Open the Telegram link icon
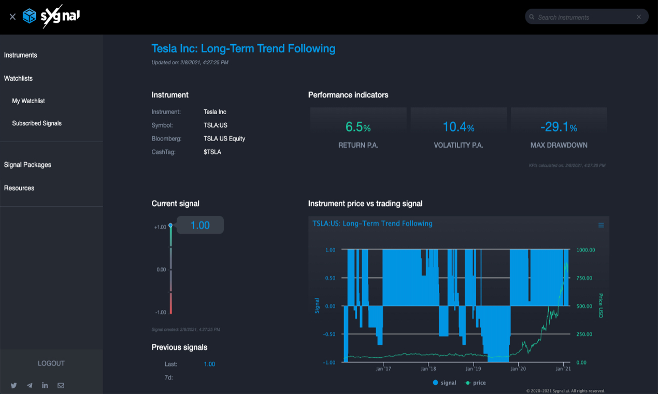Screen dimensions: 658x394 pyautogui.click(x=30, y=385)
